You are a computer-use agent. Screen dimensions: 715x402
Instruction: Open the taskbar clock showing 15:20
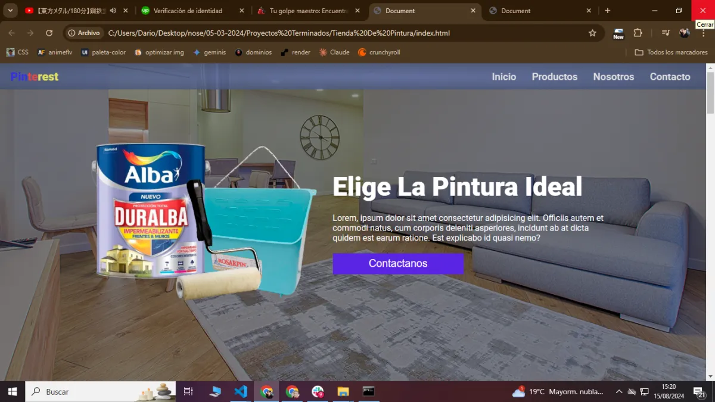(669, 391)
